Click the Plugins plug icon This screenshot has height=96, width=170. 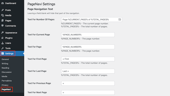[x=2, y=38]
